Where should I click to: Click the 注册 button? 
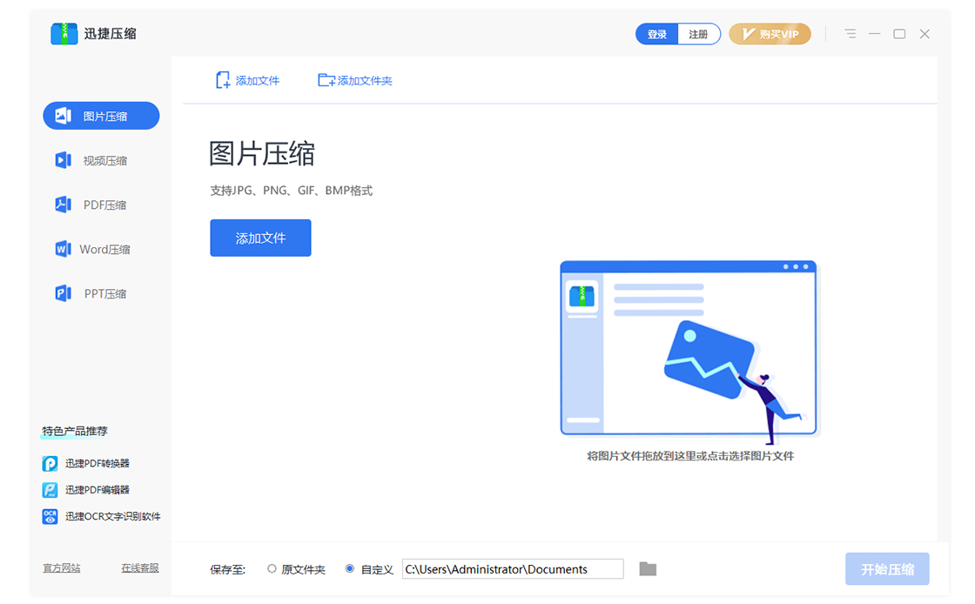[699, 34]
